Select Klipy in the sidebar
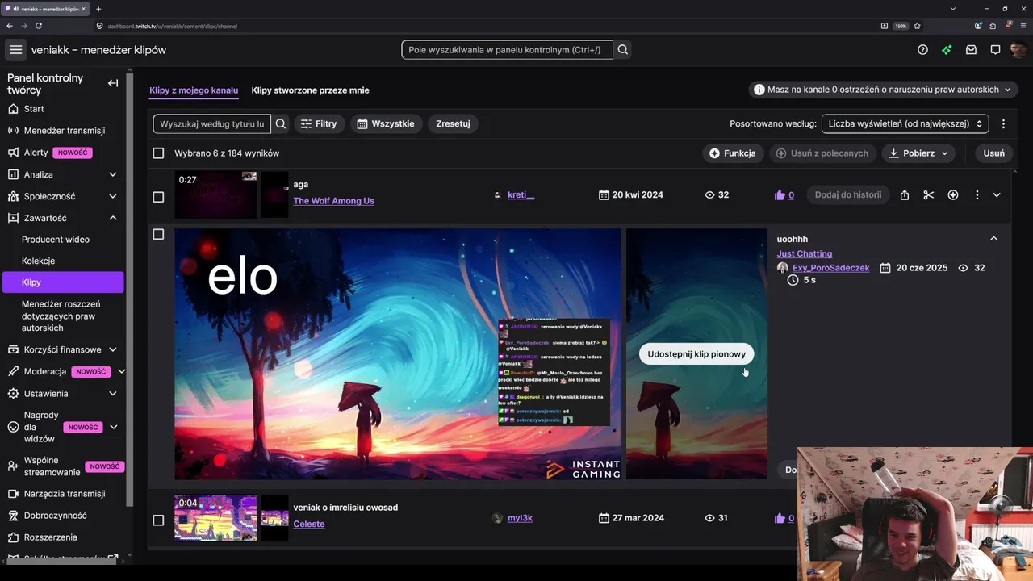 (64, 282)
